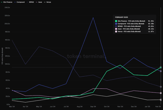Hide the Venus series via legend
The width and height of the screenshot is (163, 110).
(x=55, y=2)
